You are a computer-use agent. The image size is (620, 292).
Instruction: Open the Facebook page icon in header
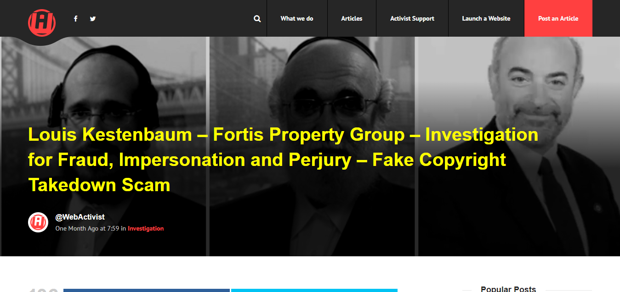pos(76,19)
